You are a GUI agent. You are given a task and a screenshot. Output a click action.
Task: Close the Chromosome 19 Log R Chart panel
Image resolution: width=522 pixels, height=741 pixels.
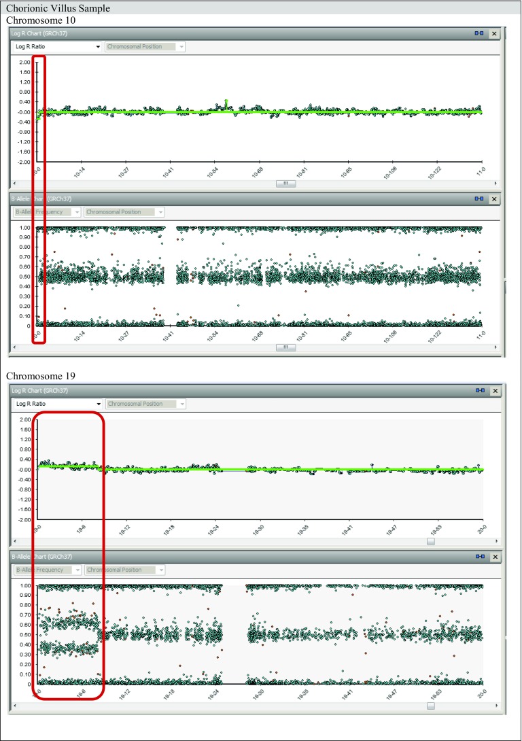pyautogui.click(x=494, y=391)
